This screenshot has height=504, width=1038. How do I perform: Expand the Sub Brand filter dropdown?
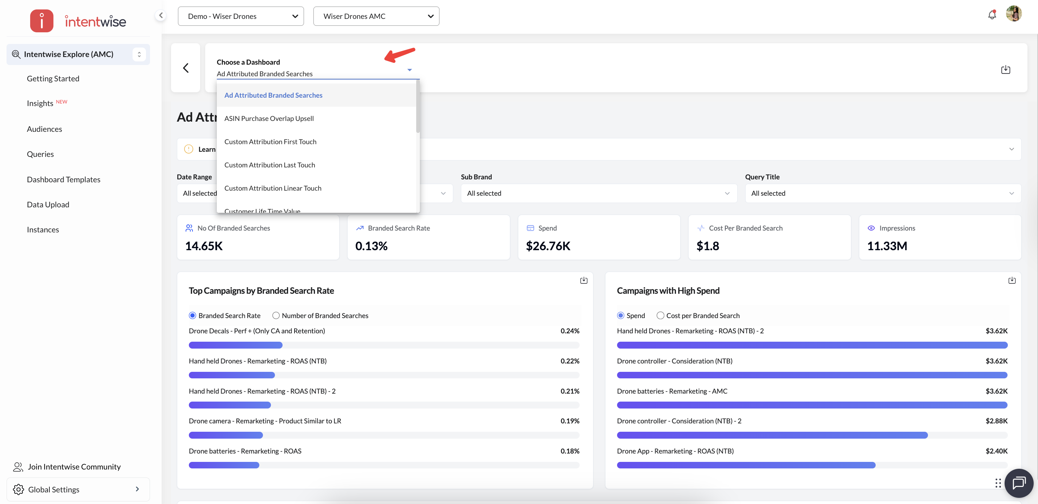[x=599, y=194]
